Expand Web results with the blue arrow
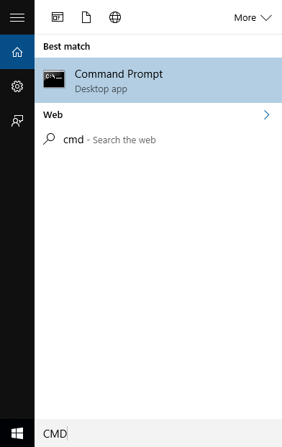282x447 pixels. click(x=267, y=115)
